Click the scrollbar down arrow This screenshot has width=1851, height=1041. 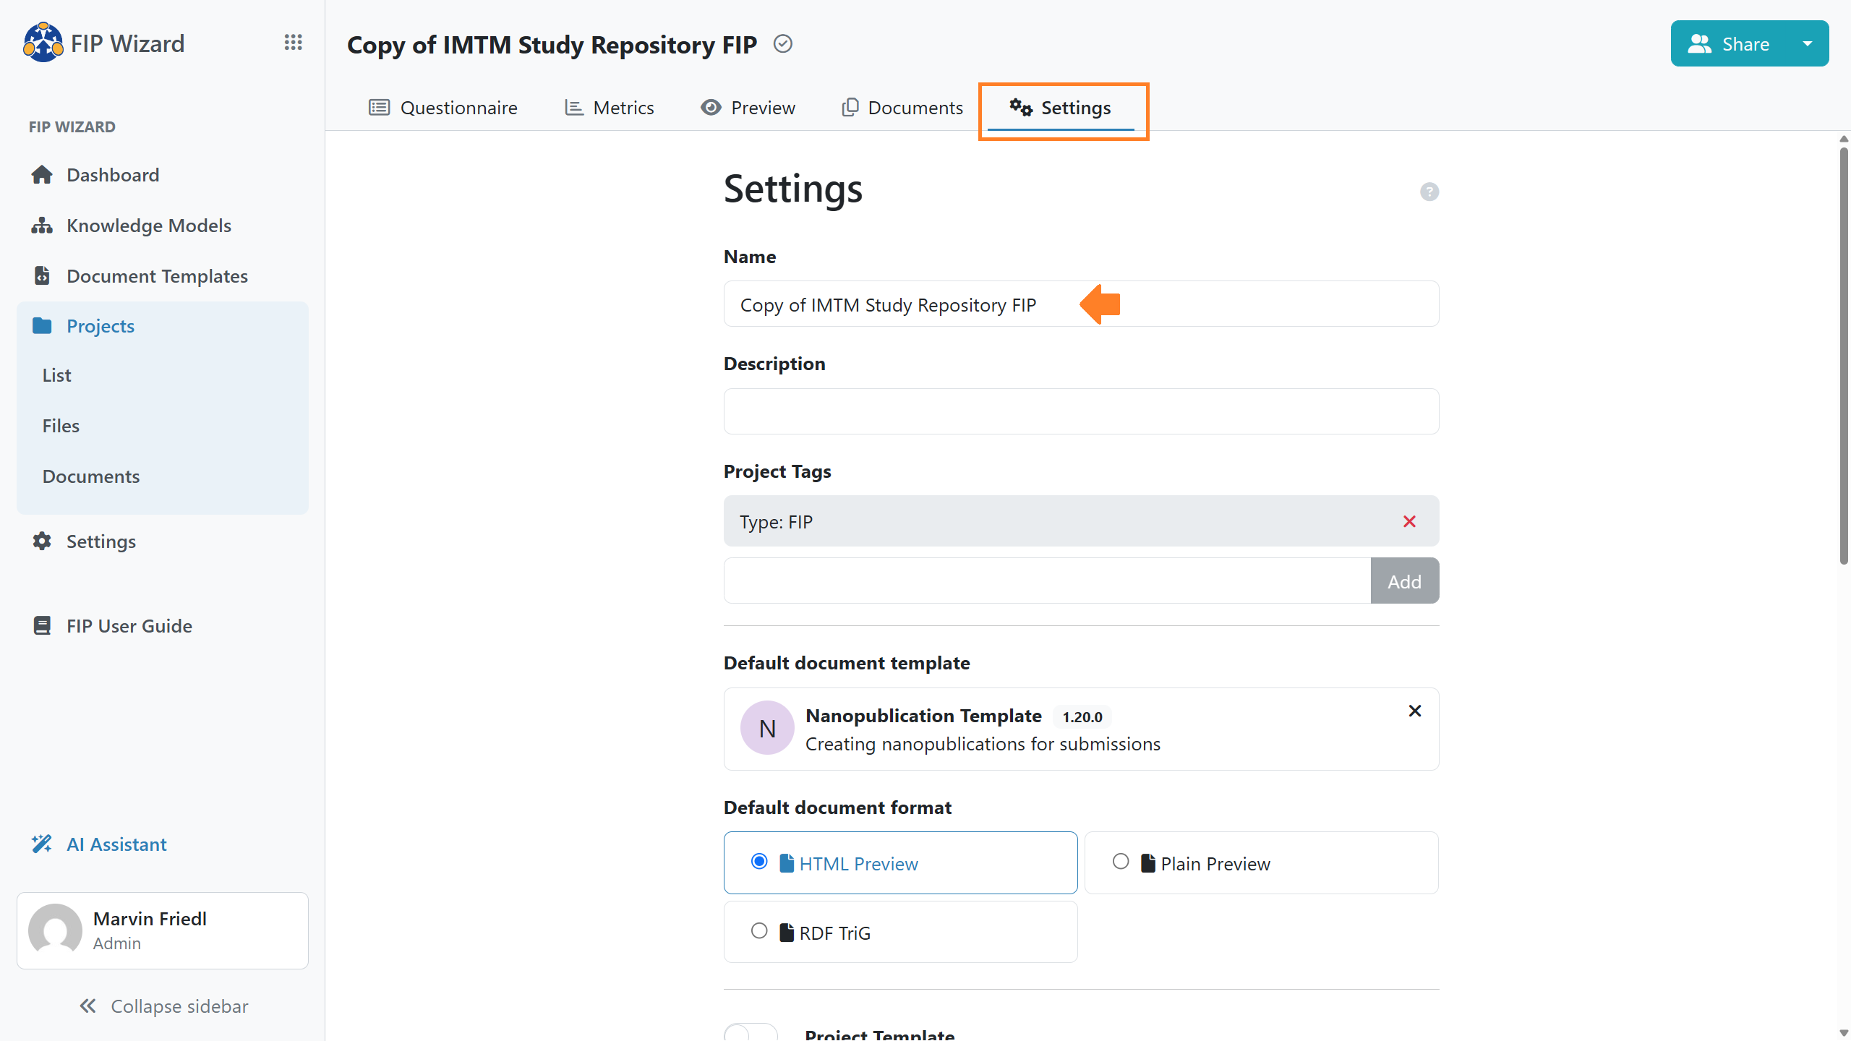[1844, 1033]
